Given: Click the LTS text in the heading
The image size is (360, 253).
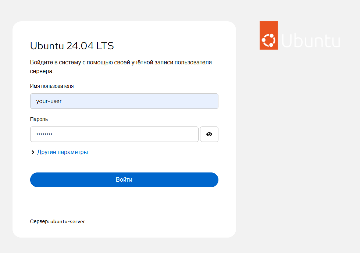Looking at the screenshot, I should click(x=105, y=46).
